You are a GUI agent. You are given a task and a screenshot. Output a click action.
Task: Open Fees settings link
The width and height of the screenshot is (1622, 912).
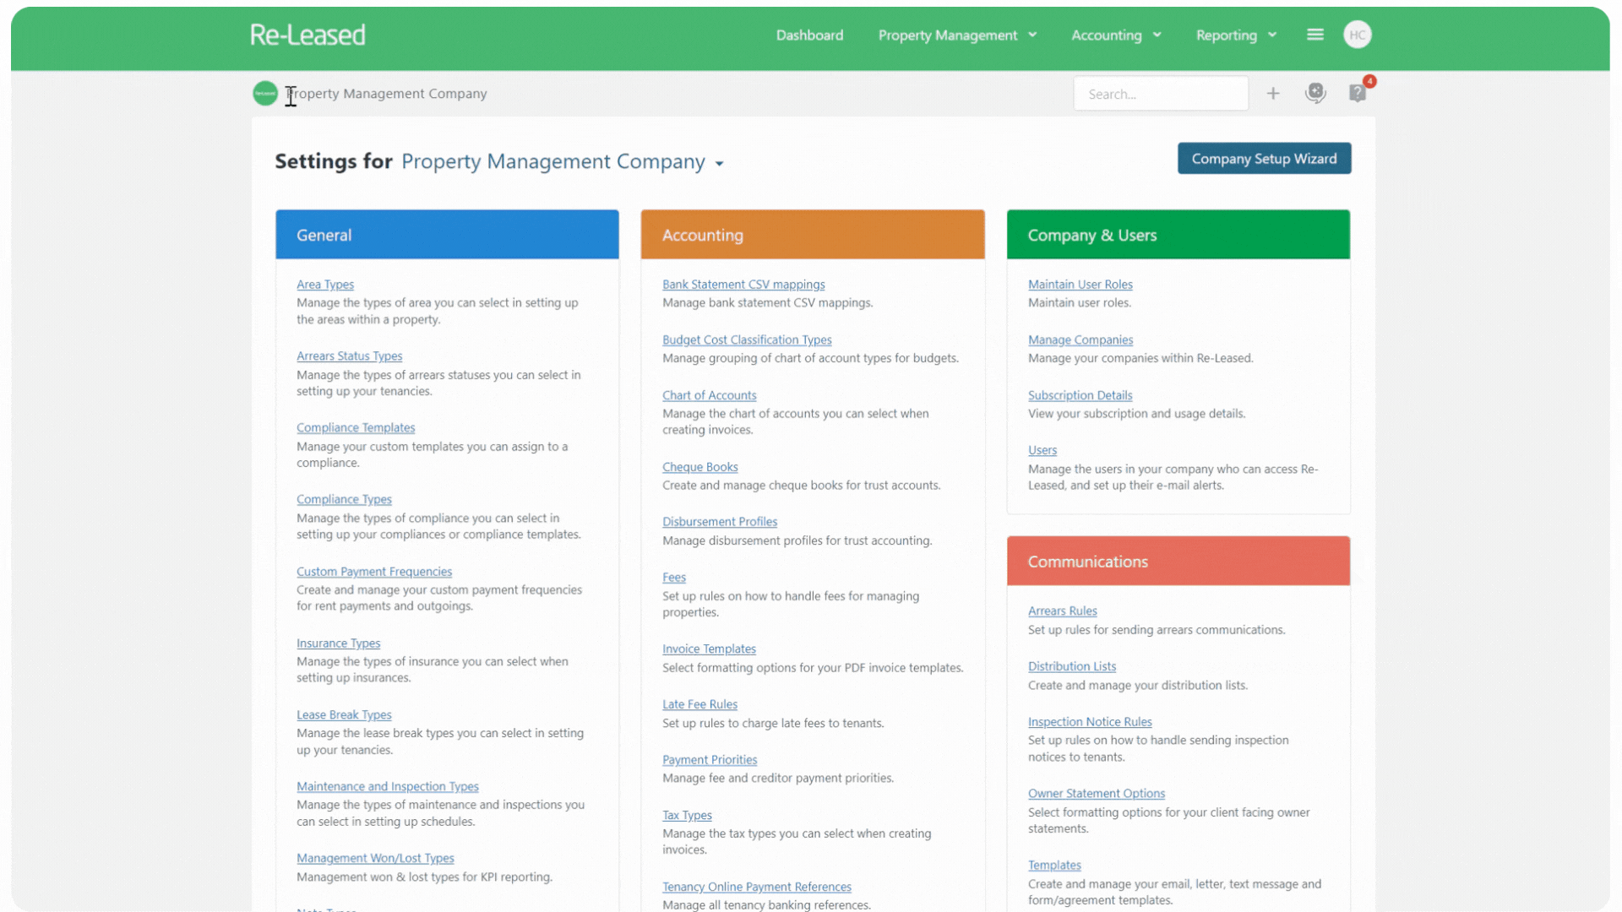pyautogui.click(x=674, y=578)
